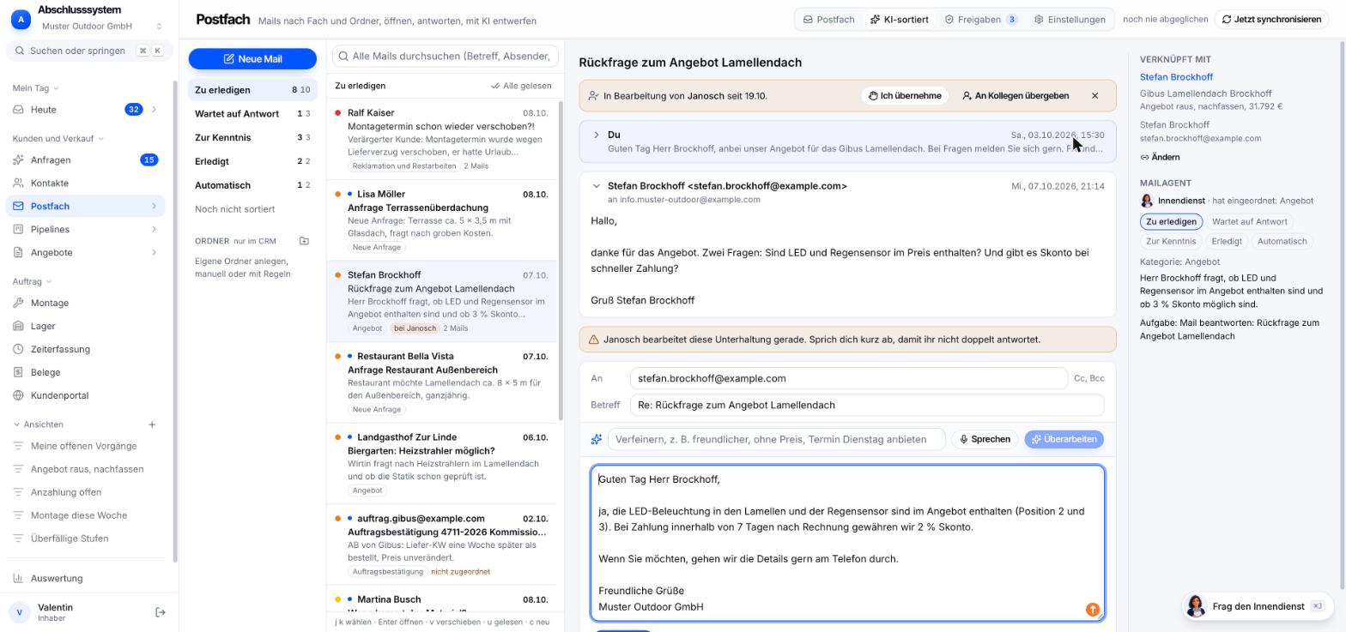Switch to the KI-sortiert tab
This screenshot has width=1346, height=632.
click(899, 19)
